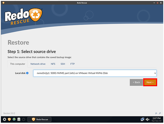This screenshot has height=124, width=164.
Task: Click the Next > button
Action: coord(150,82)
